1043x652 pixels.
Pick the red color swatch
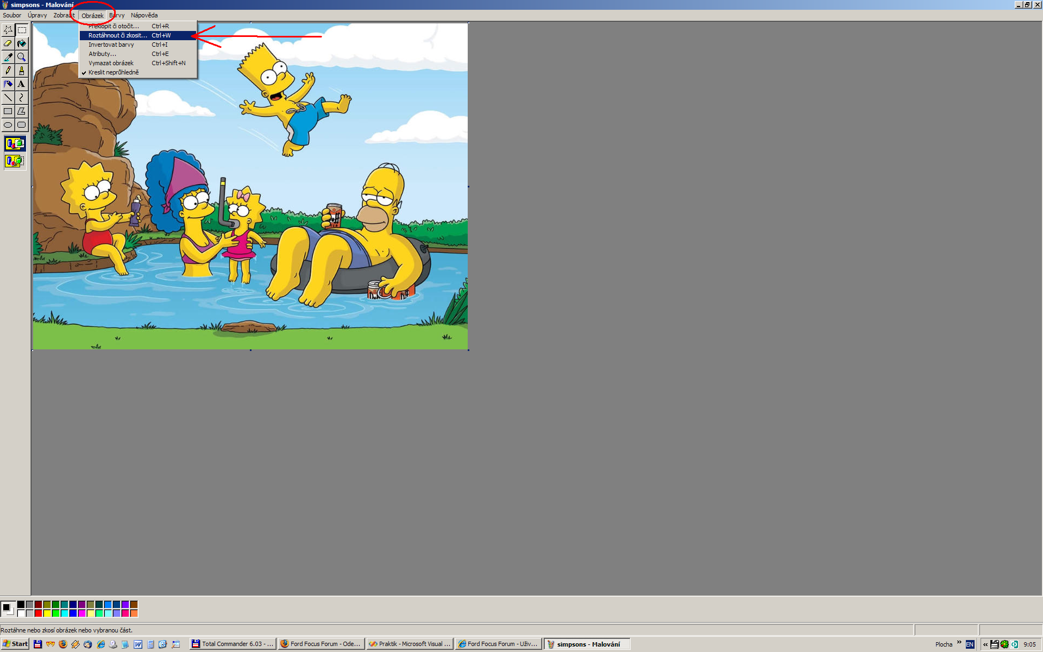[x=39, y=613]
